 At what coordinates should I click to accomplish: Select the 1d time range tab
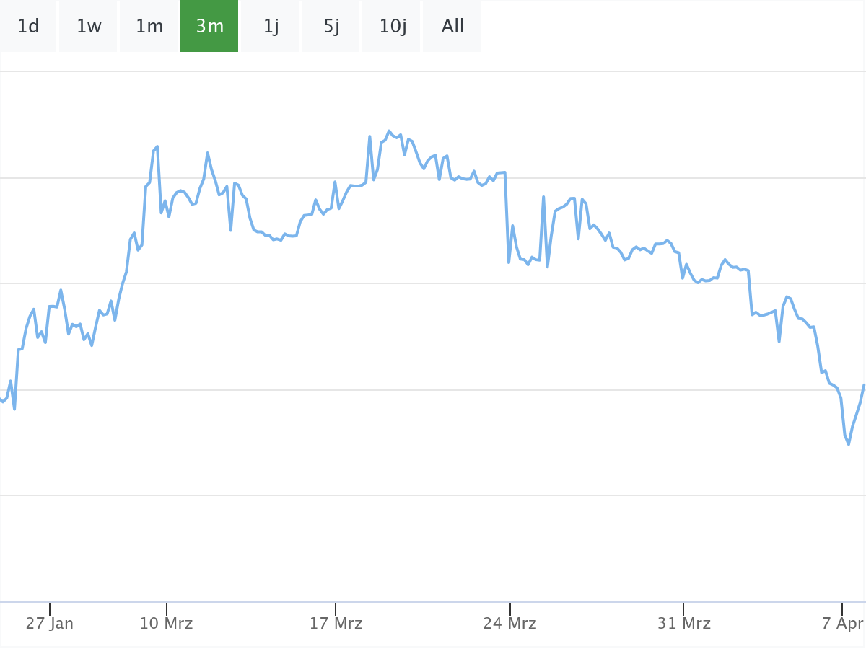tap(28, 27)
